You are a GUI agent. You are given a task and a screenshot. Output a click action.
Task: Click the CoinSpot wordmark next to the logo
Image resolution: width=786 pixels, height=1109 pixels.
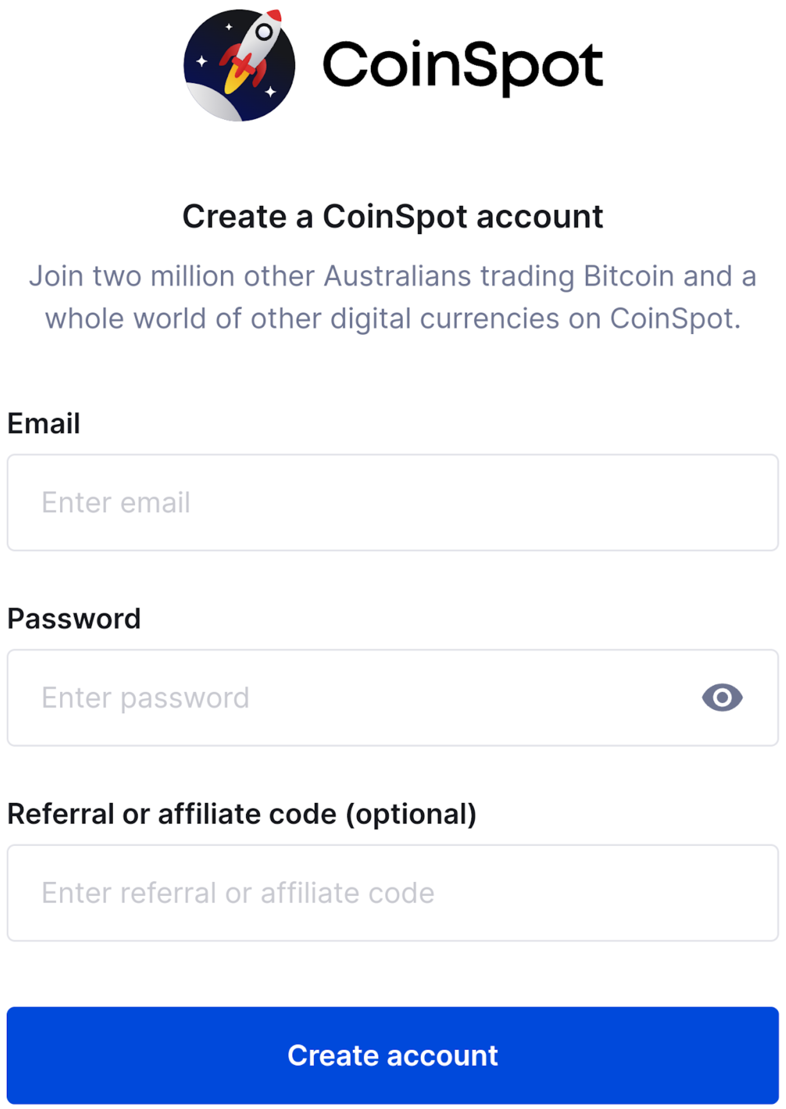[462, 65]
